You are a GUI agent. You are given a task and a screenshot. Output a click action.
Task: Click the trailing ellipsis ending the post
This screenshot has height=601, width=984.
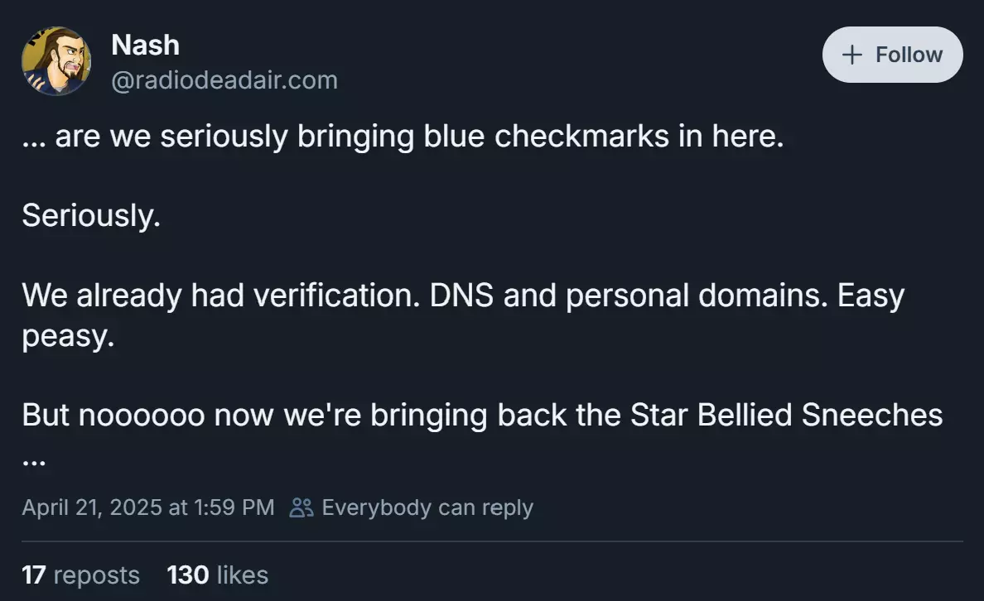click(34, 463)
